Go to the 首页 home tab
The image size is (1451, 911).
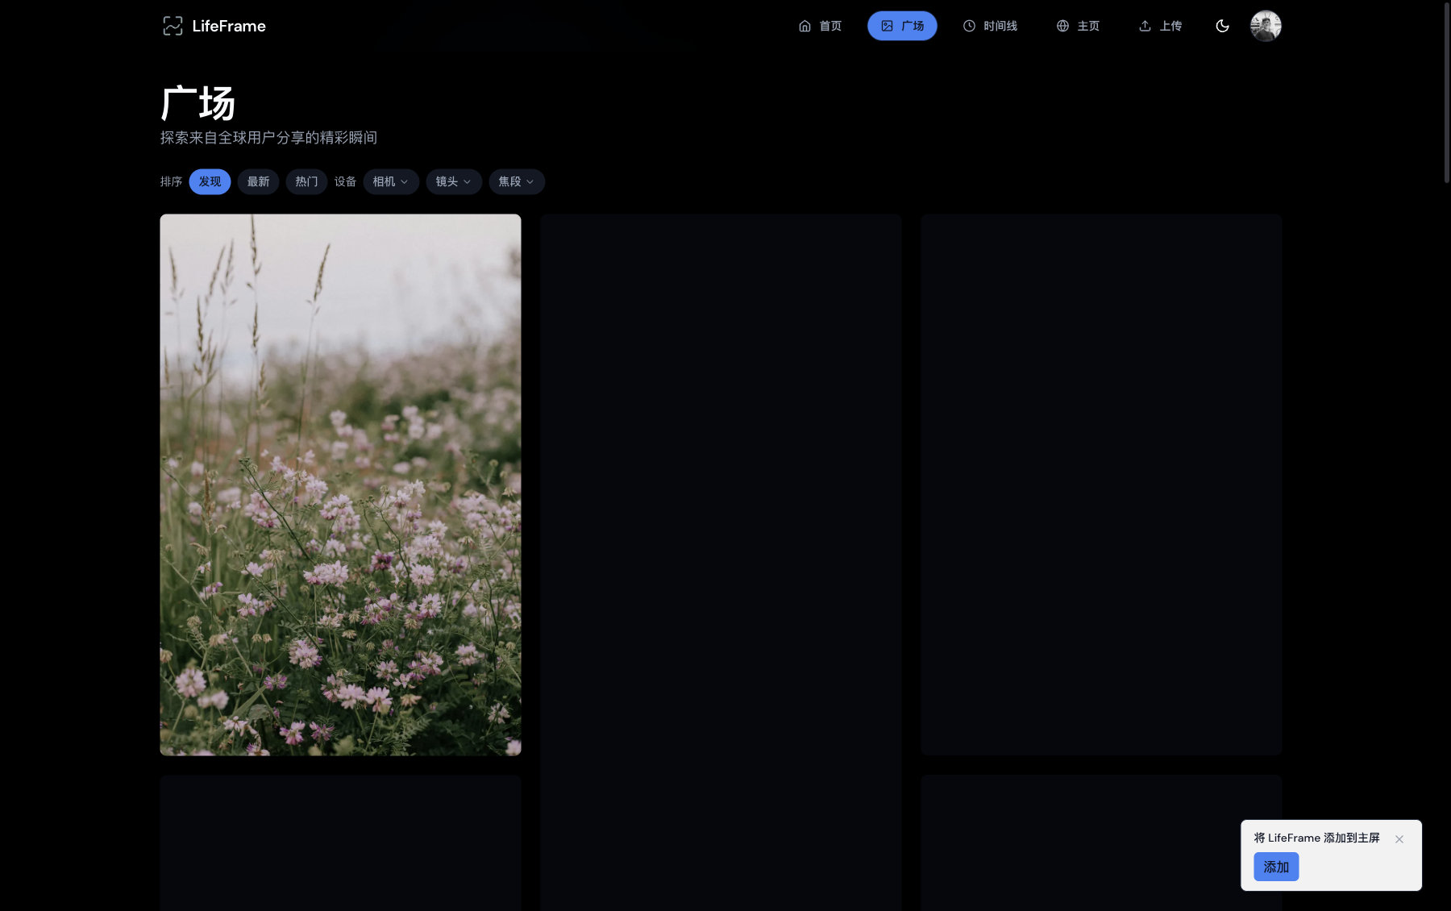(820, 26)
